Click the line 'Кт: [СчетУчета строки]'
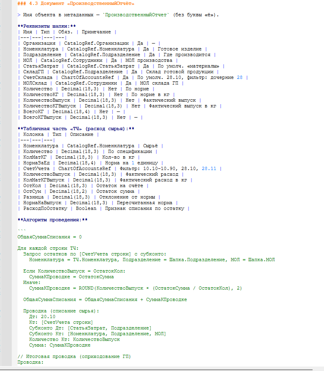Screen dimensions: 324x371 (61, 322)
